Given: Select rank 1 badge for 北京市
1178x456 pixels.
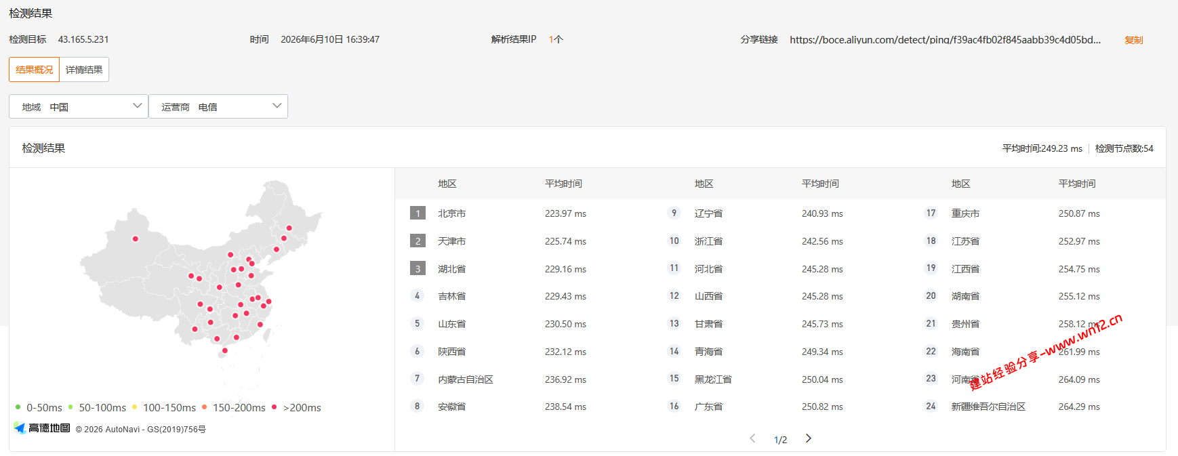Looking at the screenshot, I should coord(418,213).
